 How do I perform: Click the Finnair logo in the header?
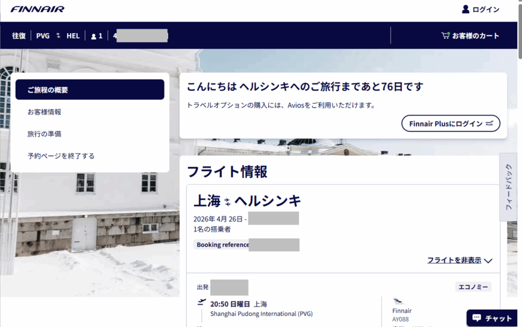38,9
